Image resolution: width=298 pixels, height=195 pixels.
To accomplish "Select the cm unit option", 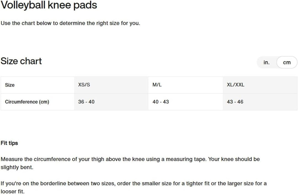I will [287, 62].
